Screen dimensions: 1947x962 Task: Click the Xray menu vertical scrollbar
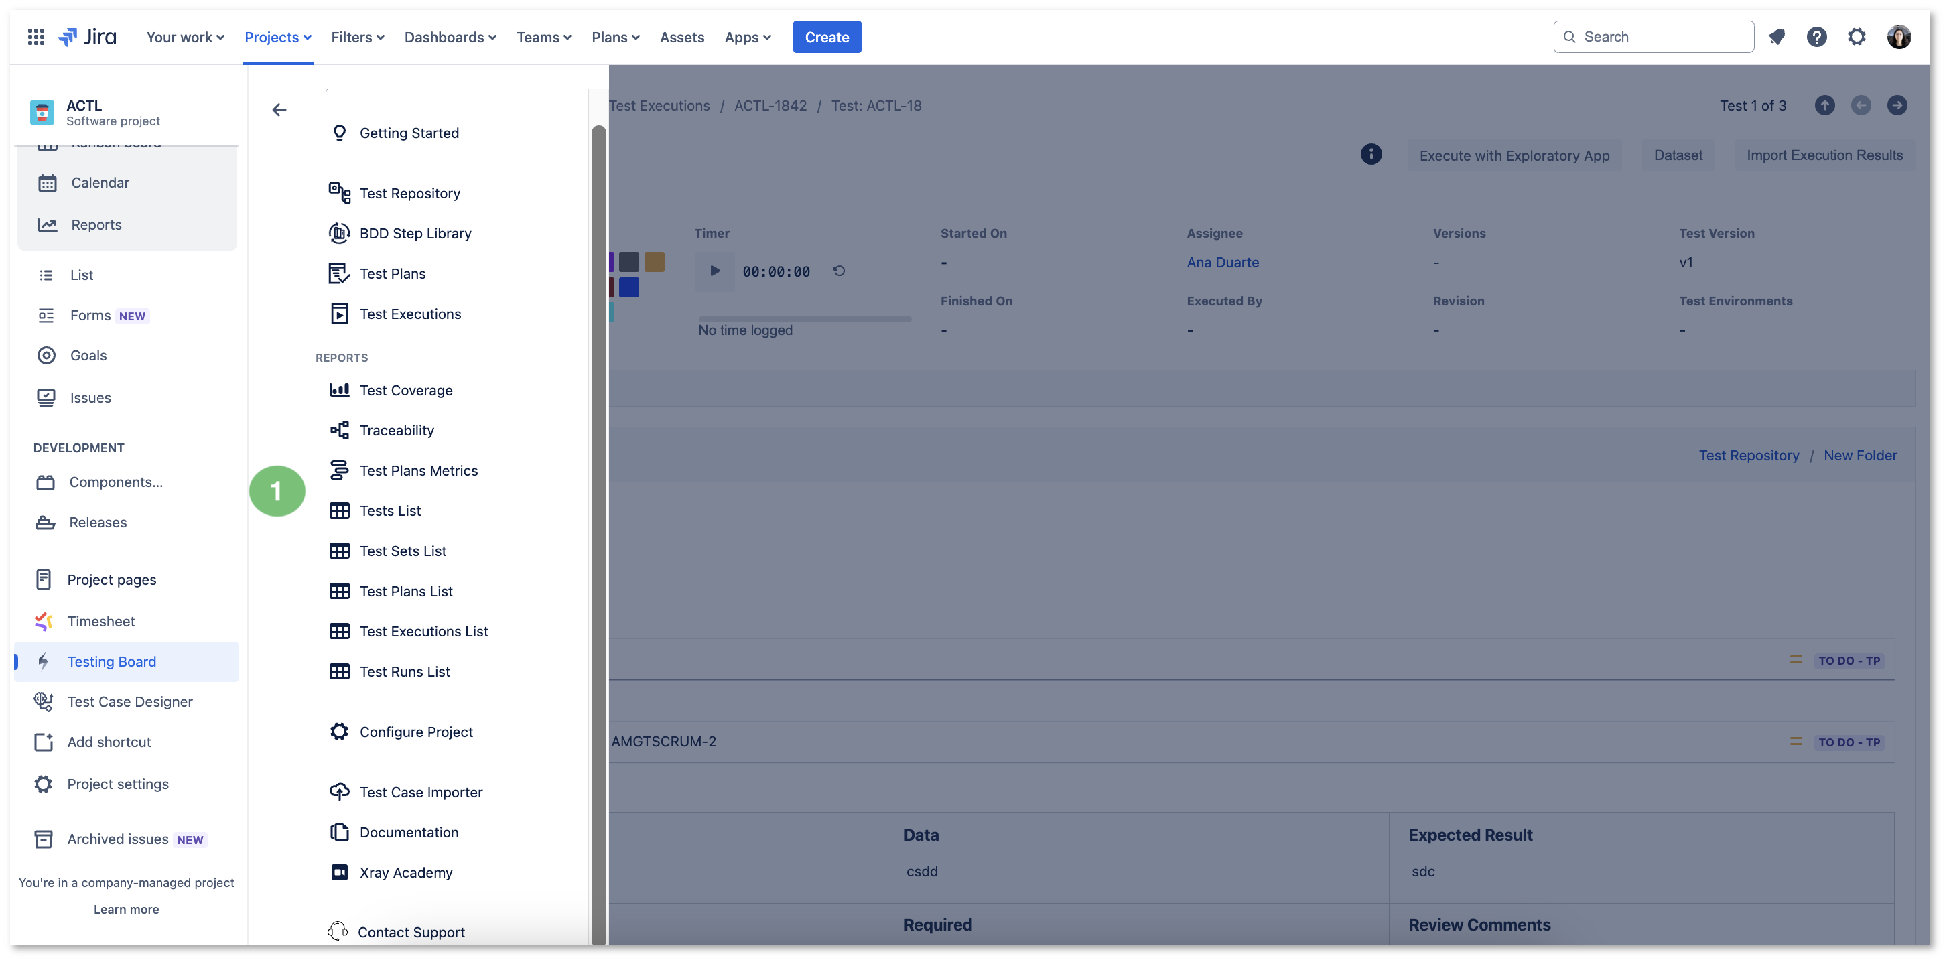[x=598, y=535]
